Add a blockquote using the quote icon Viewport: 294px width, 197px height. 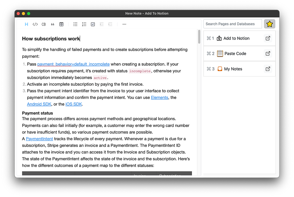pos(52,24)
